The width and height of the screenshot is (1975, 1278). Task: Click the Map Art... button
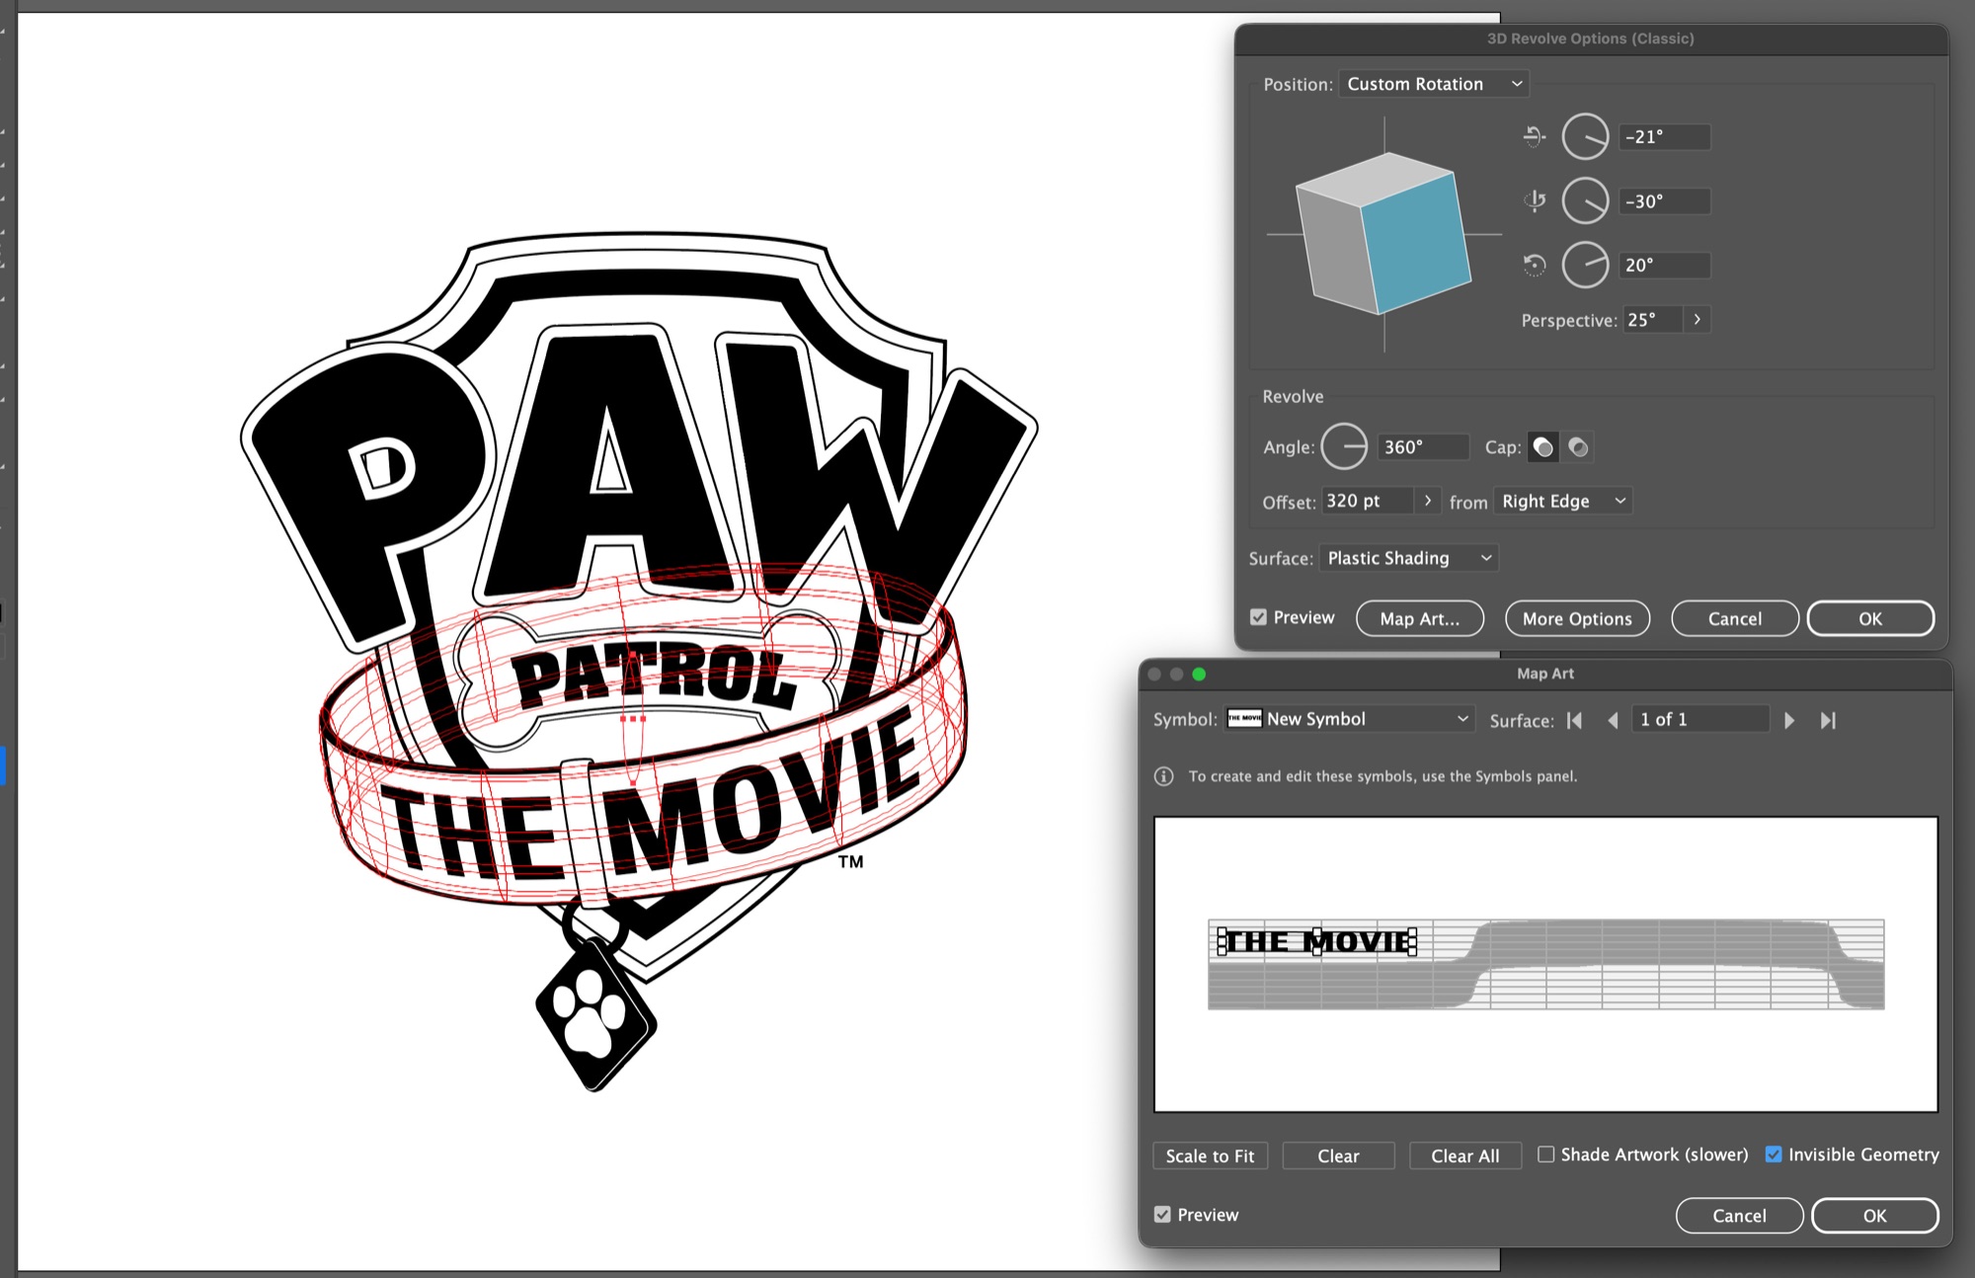click(1419, 618)
